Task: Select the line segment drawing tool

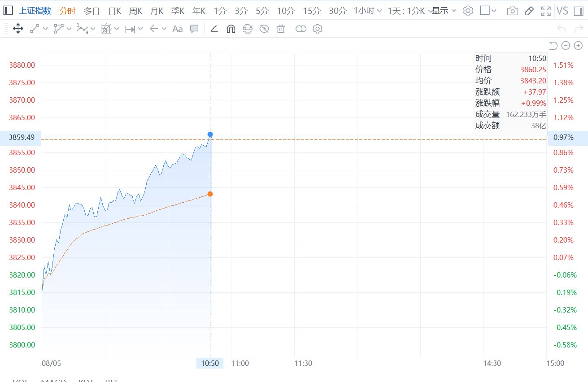Action: click(x=35, y=29)
